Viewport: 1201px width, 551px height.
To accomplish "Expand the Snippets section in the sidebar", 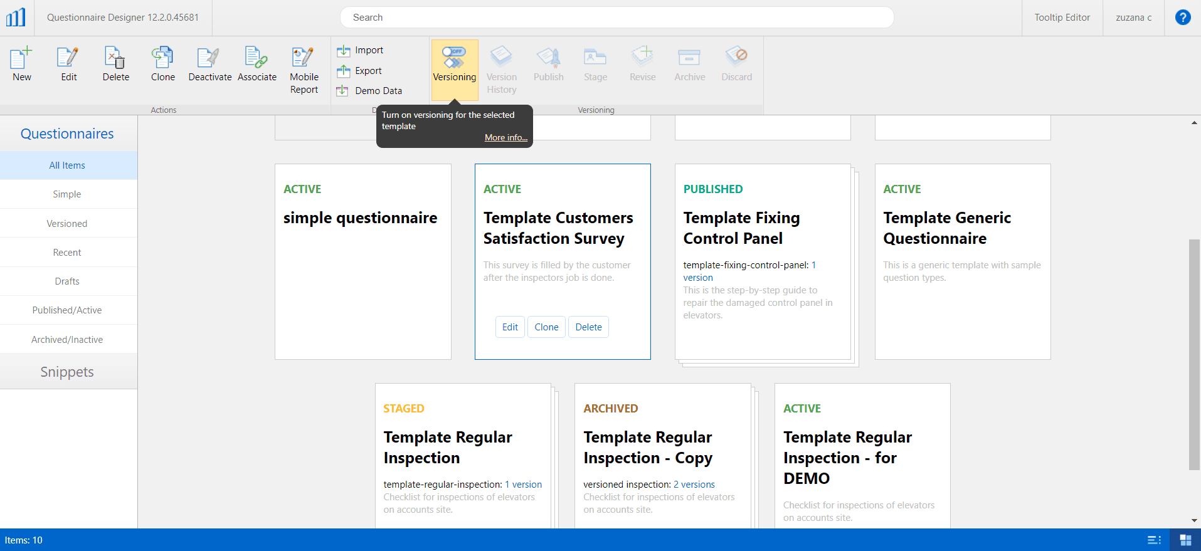I will point(67,372).
